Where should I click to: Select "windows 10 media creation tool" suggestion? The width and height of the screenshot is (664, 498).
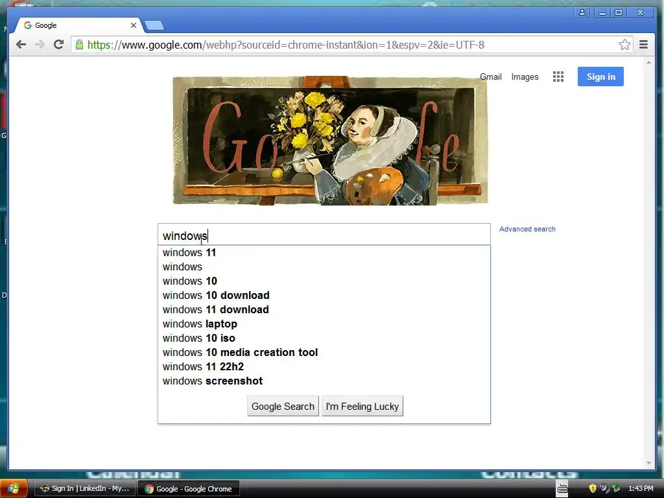coord(324,352)
